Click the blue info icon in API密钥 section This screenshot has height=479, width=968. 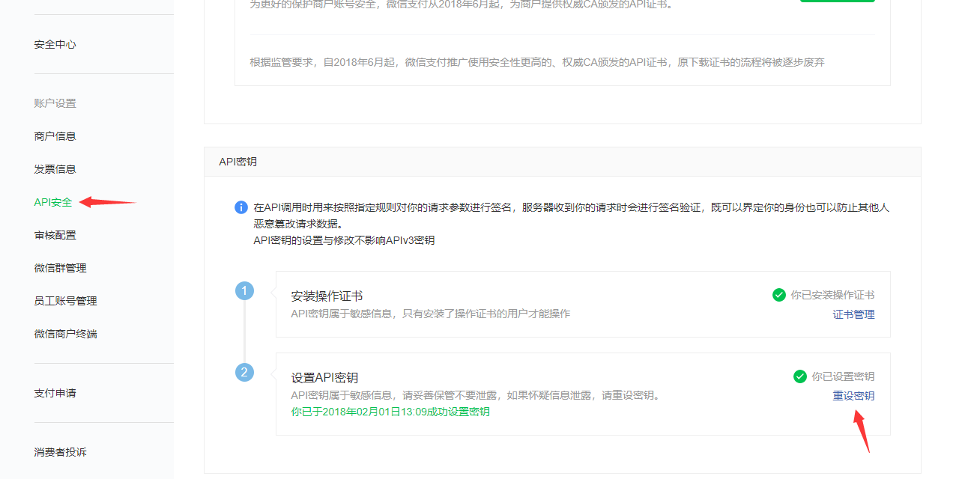pos(241,207)
